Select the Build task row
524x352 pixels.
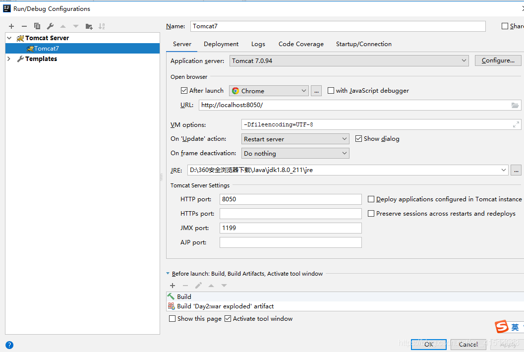[345, 296]
